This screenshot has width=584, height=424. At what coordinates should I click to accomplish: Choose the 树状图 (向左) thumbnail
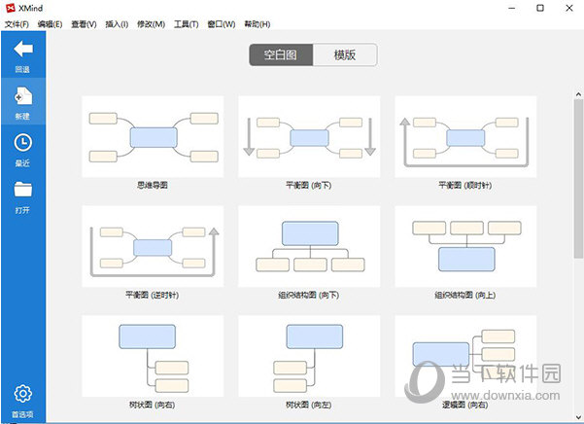coord(309,356)
